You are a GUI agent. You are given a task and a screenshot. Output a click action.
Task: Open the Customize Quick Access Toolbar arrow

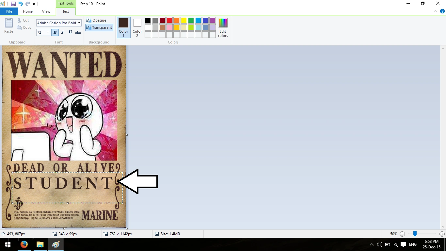(x=34, y=4)
